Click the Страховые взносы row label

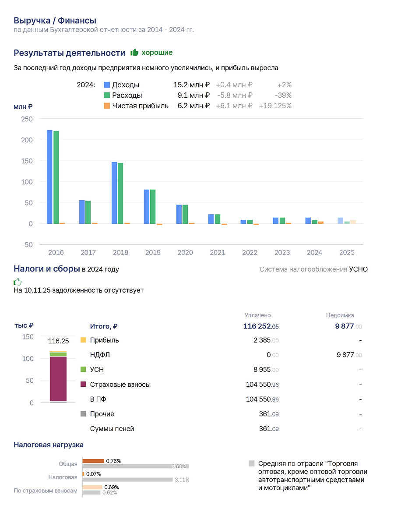(x=120, y=385)
